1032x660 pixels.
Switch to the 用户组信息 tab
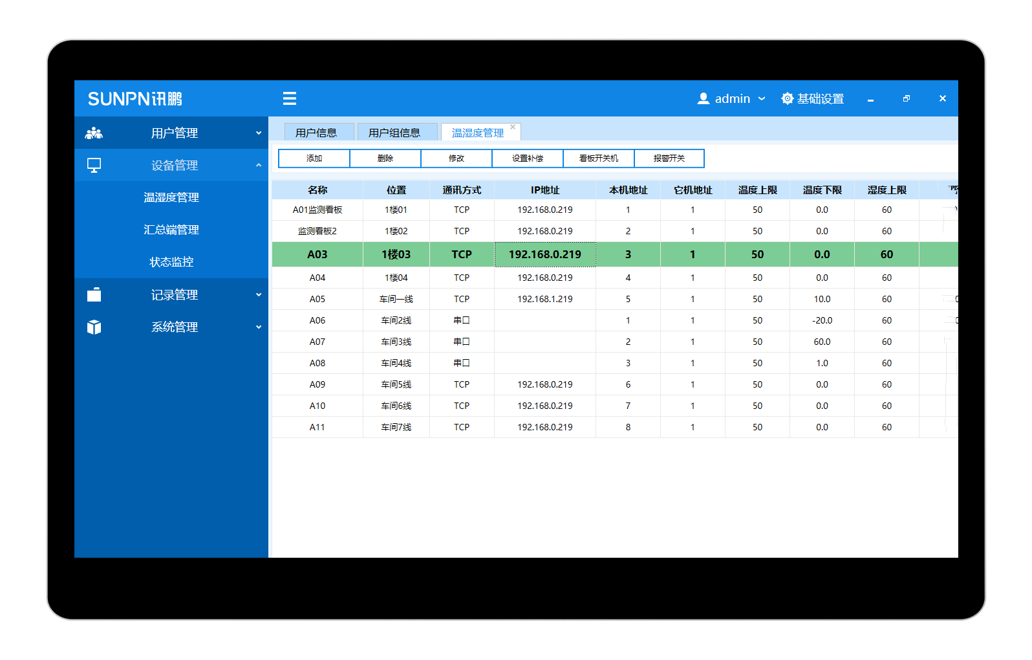397,132
